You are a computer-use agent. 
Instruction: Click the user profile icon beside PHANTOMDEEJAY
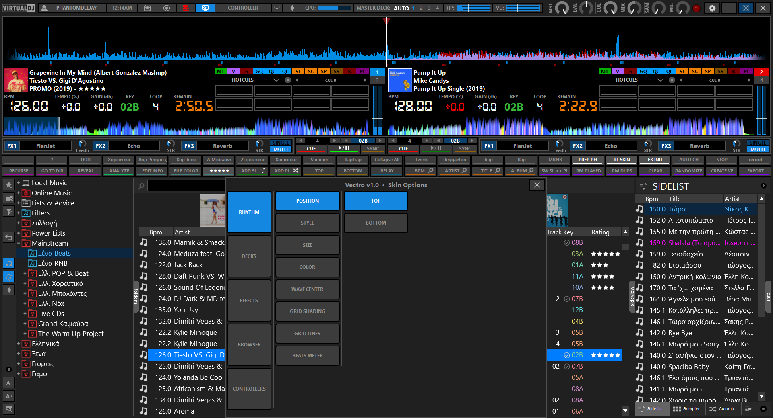coord(44,8)
